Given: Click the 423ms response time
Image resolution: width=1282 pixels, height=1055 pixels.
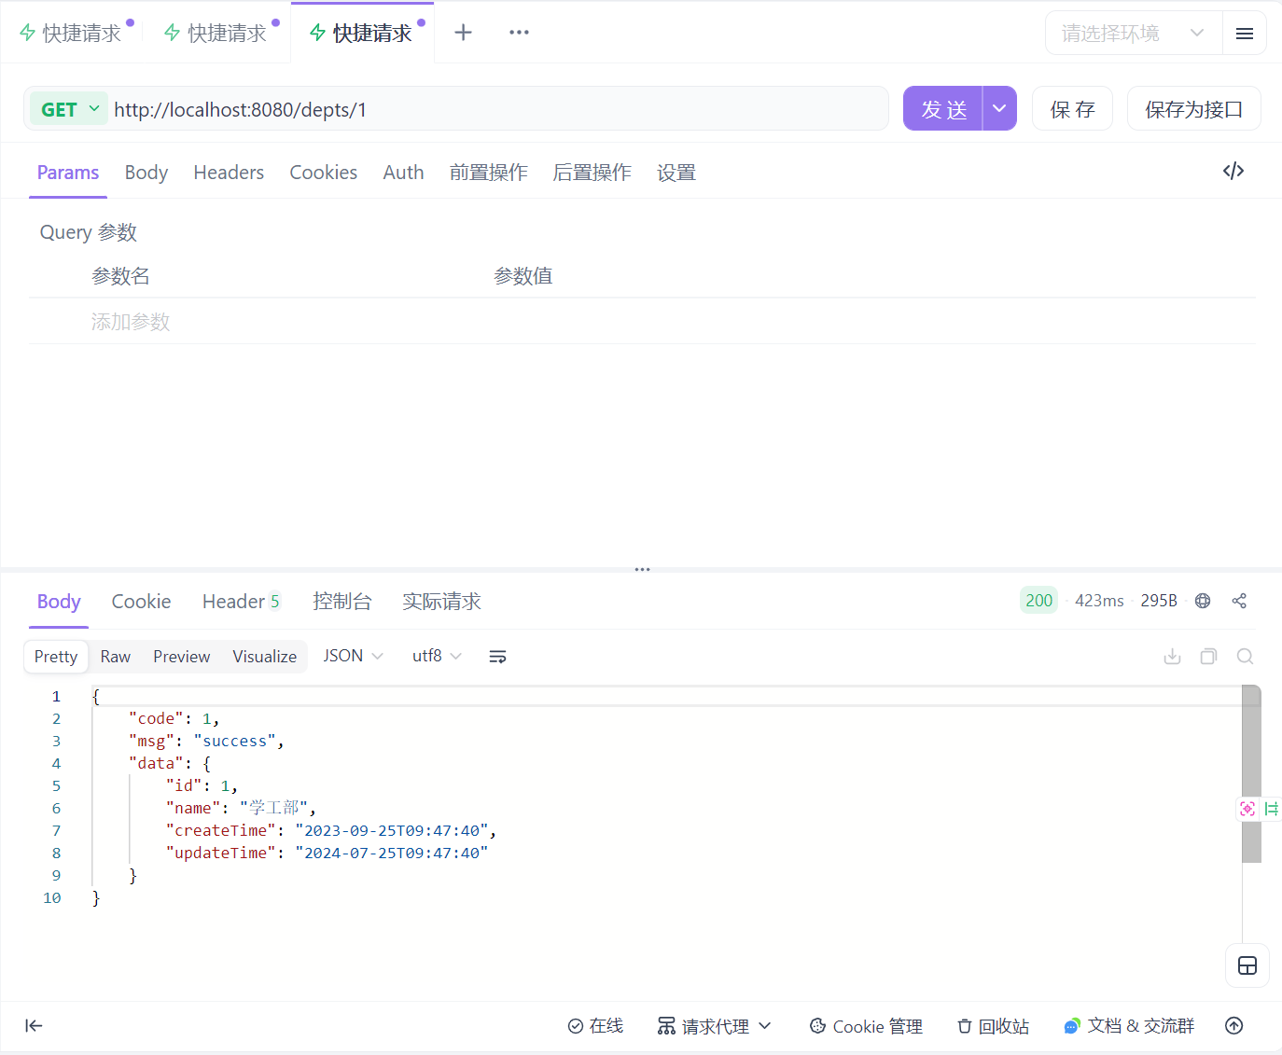Looking at the screenshot, I should 1099,601.
